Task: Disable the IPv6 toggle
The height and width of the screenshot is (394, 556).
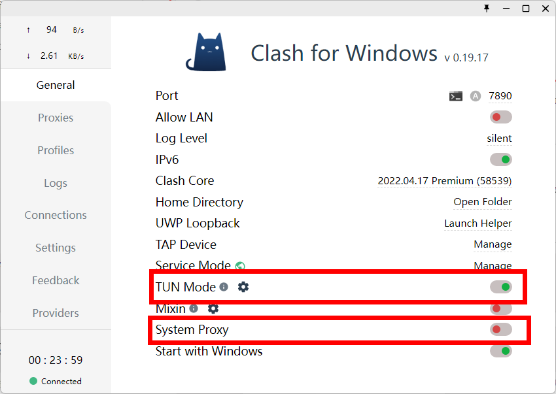Action: pos(500,160)
